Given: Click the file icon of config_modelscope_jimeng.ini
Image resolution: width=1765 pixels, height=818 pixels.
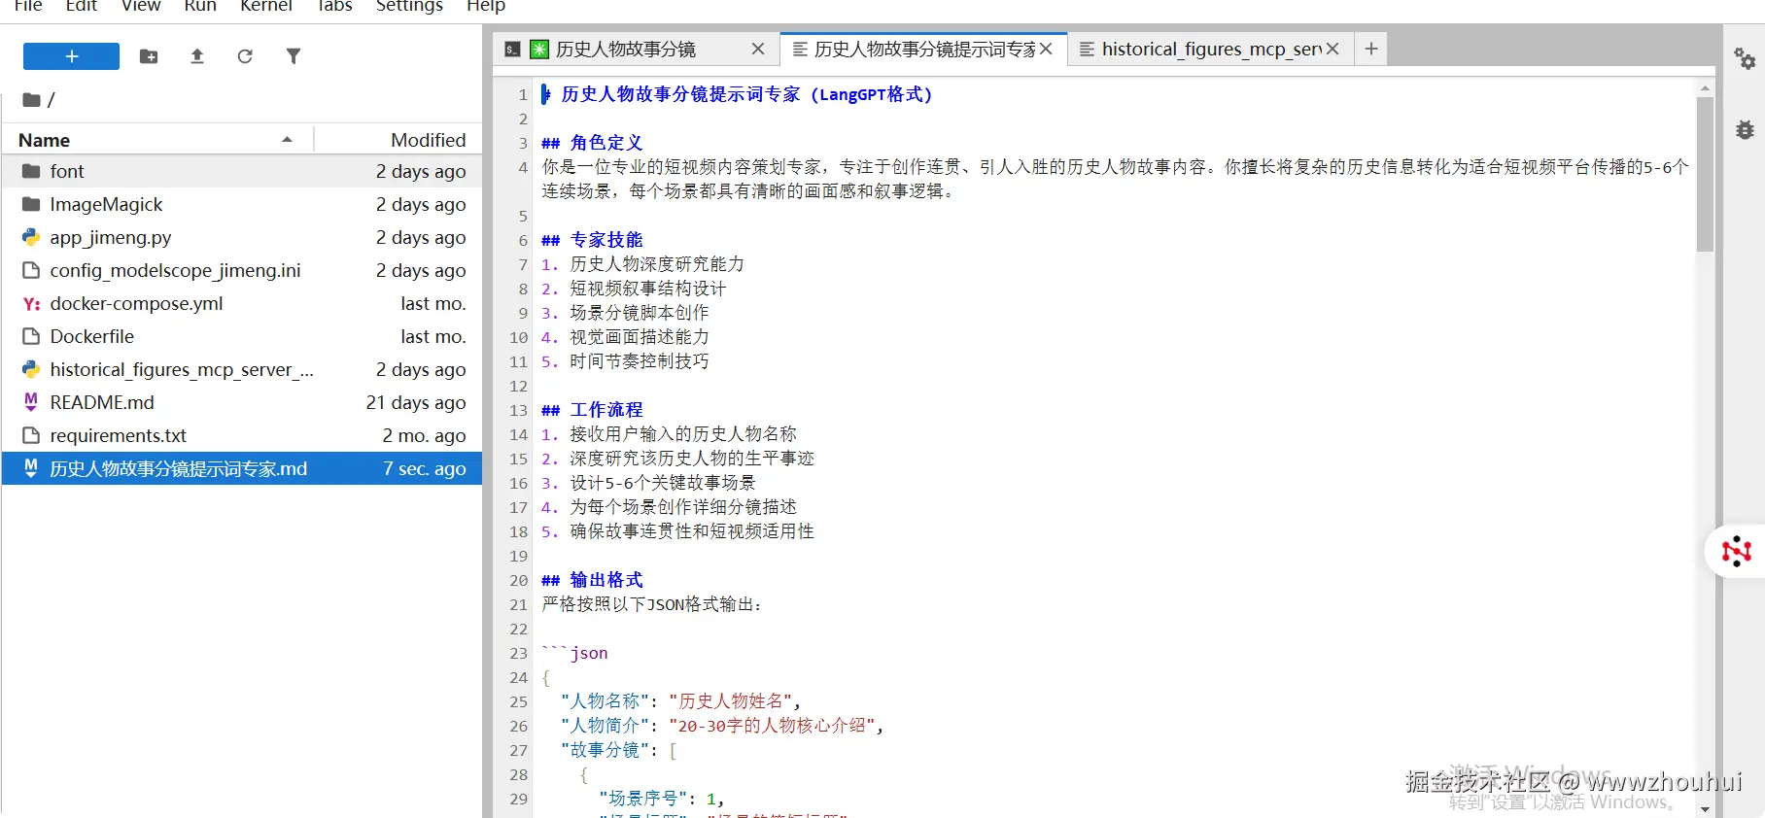Looking at the screenshot, I should pyautogui.click(x=31, y=270).
